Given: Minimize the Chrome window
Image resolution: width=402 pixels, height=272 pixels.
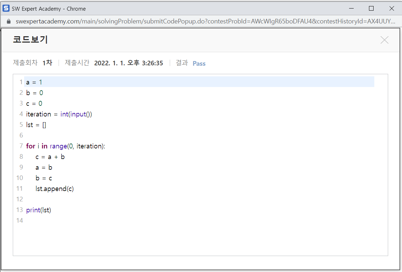Looking at the screenshot, I should [351, 9].
